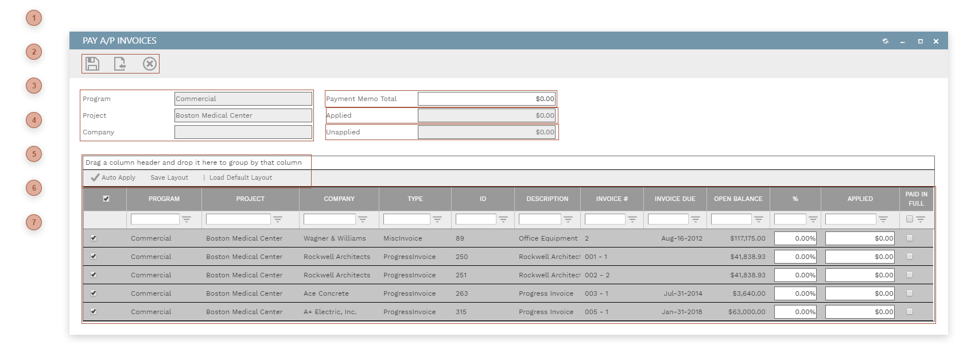Open filter icon for ID column

tap(503, 219)
